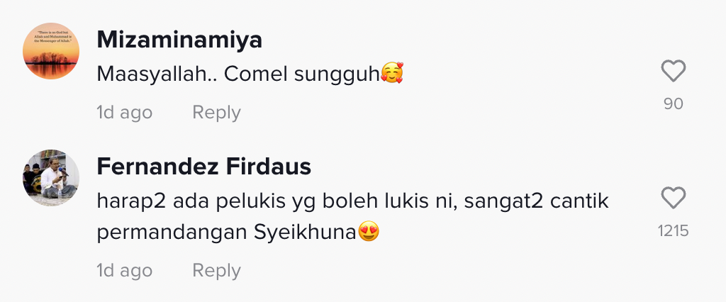Reply to Mizaminamiya's comment
This screenshot has height=302, width=726.
216,113
